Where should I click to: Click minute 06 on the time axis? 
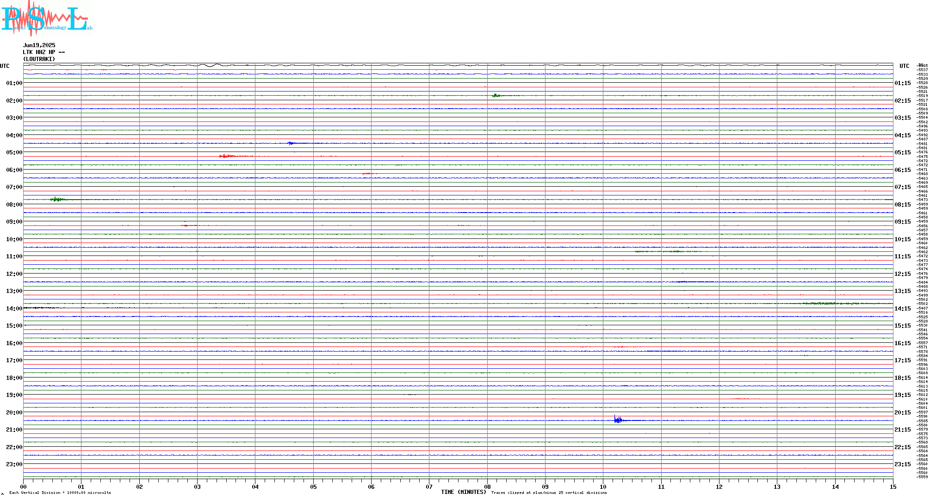371,487
